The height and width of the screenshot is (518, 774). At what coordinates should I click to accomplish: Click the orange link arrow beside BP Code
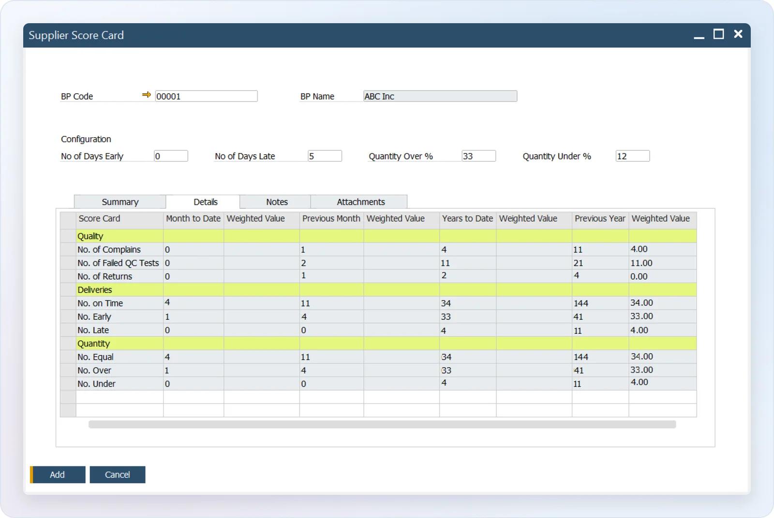146,95
